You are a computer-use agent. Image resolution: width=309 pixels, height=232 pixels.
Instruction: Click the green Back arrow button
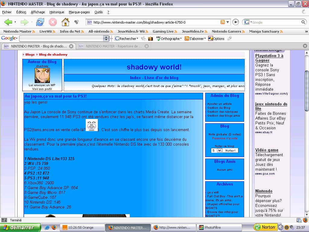click(x=8, y=22)
